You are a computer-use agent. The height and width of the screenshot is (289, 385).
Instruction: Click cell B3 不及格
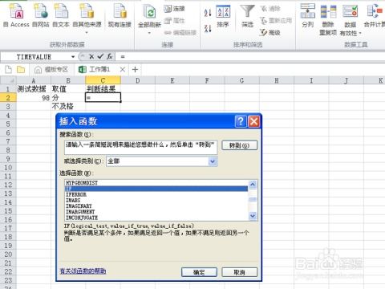[x=68, y=106]
